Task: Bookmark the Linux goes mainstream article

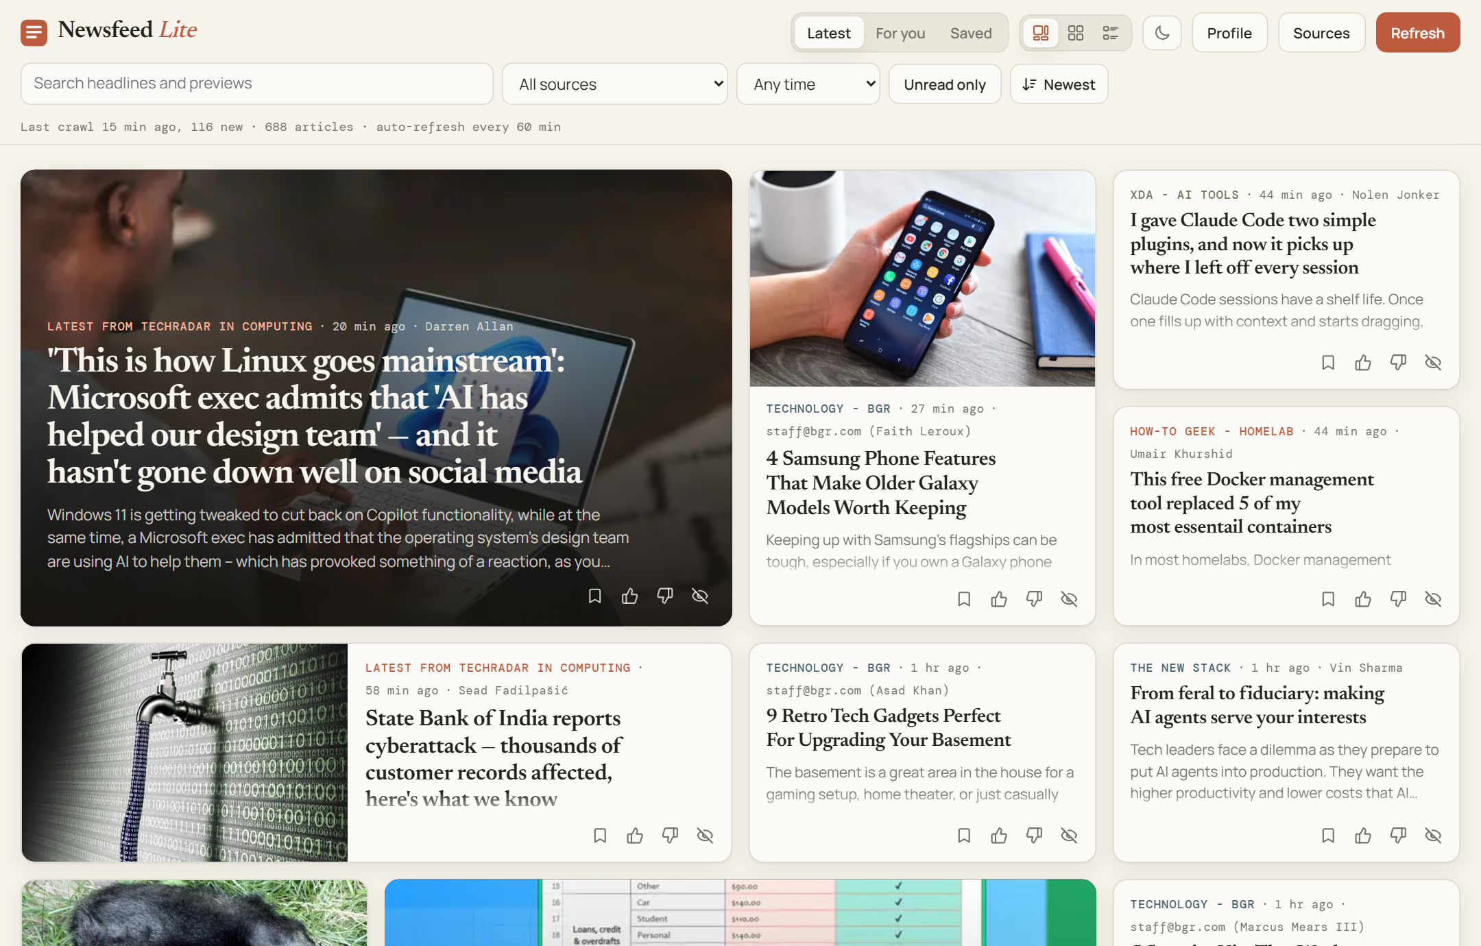Action: [595, 596]
